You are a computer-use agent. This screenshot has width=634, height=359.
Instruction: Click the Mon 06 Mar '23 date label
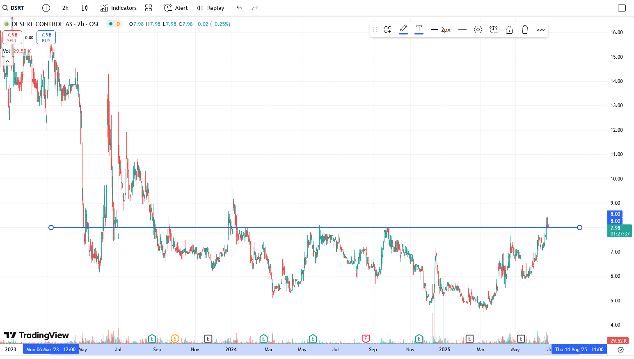(x=51, y=350)
